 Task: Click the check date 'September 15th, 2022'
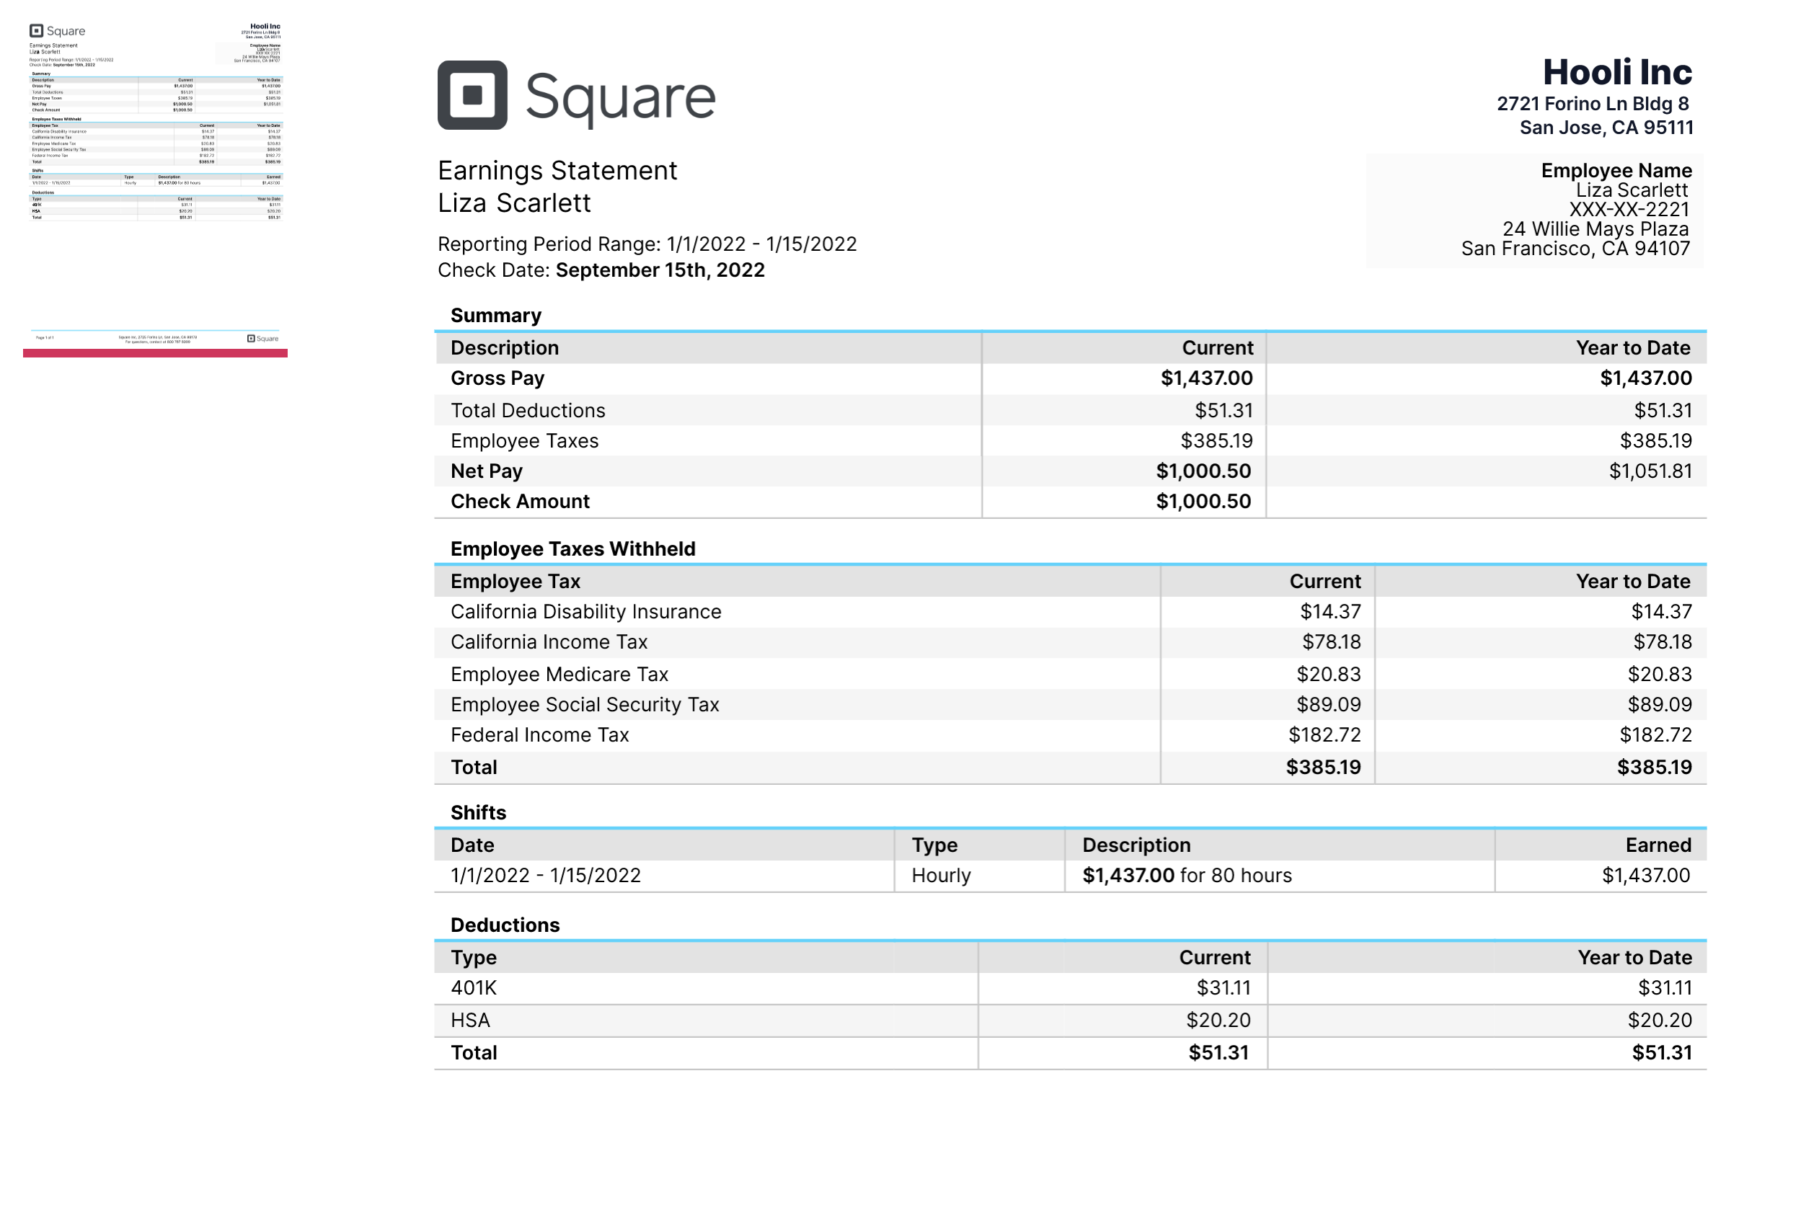click(660, 270)
